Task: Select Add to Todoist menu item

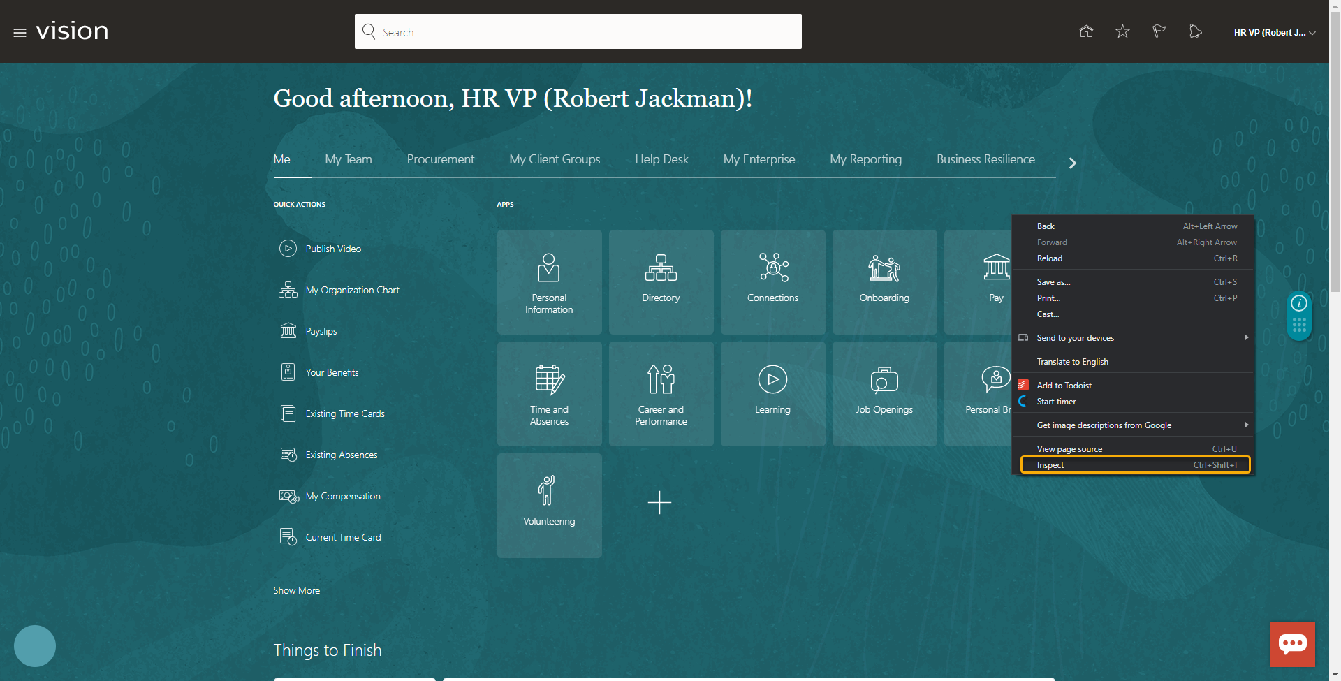Action: [1133, 386]
